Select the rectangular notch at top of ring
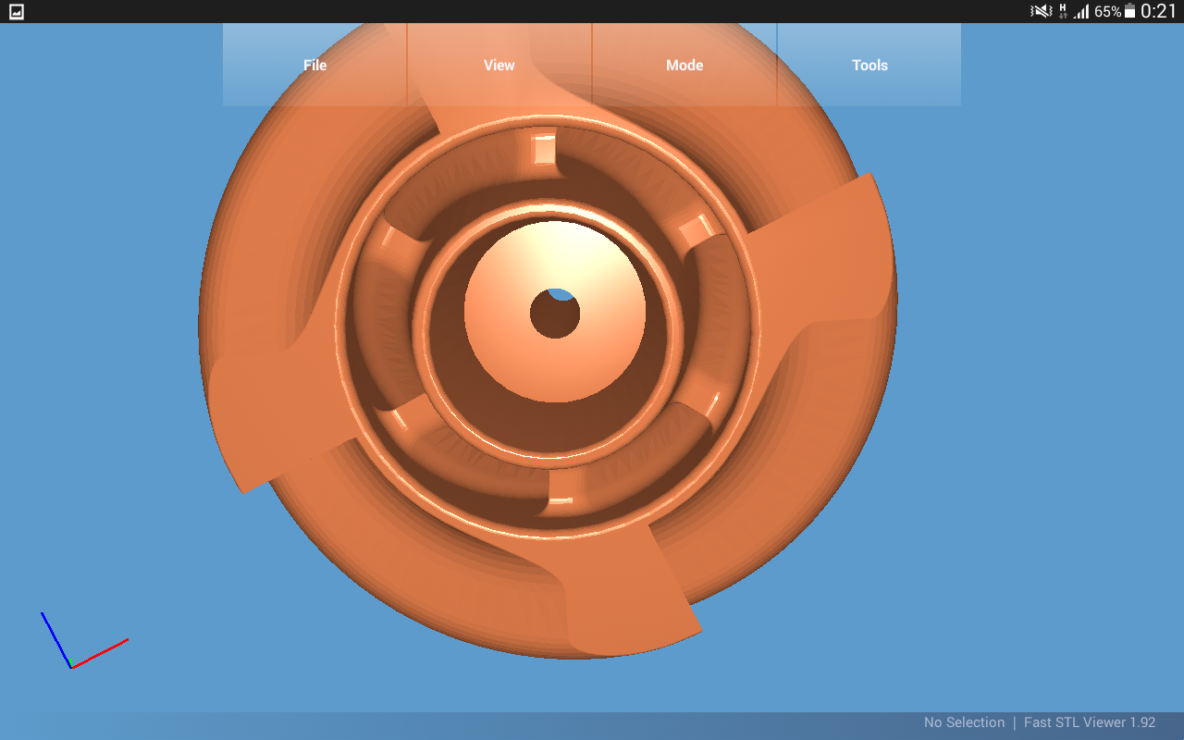Image resolution: width=1184 pixels, height=740 pixels. (544, 150)
